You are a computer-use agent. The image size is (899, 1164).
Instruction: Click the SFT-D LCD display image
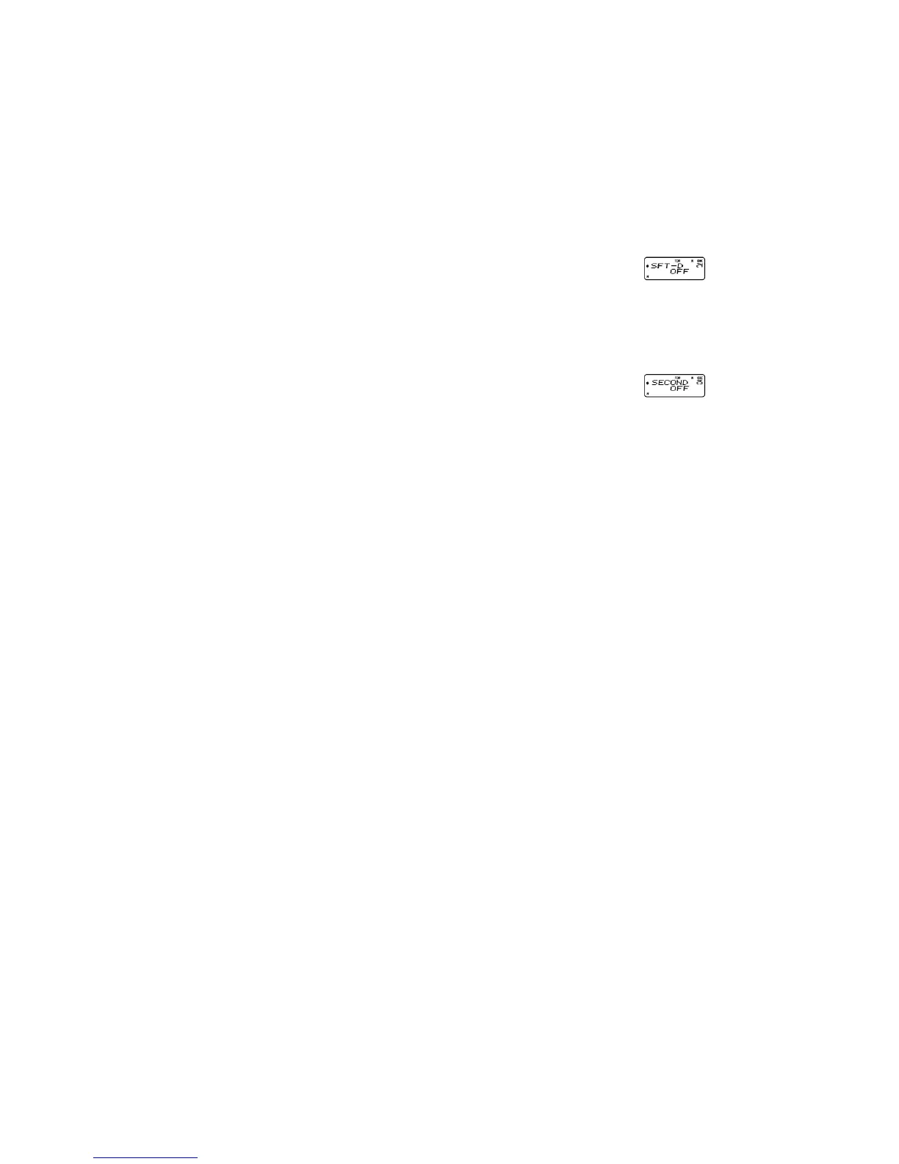[x=674, y=268]
